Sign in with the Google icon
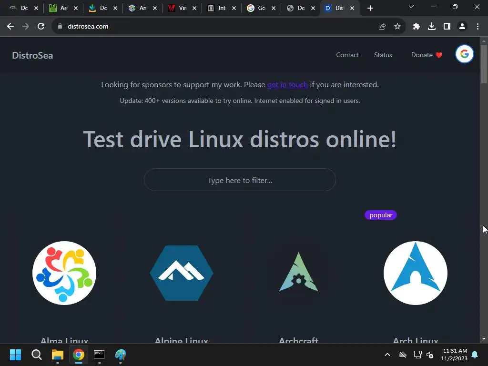Image resolution: width=488 pixels, height=366 pixels. (x=464, y=54)
